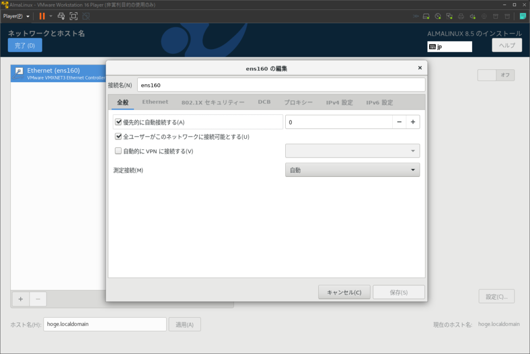Viewport: 530px width, 354px height.
Task: Click the 現在のホスト名 value hoge.localdomain
Action: point(499,324)
